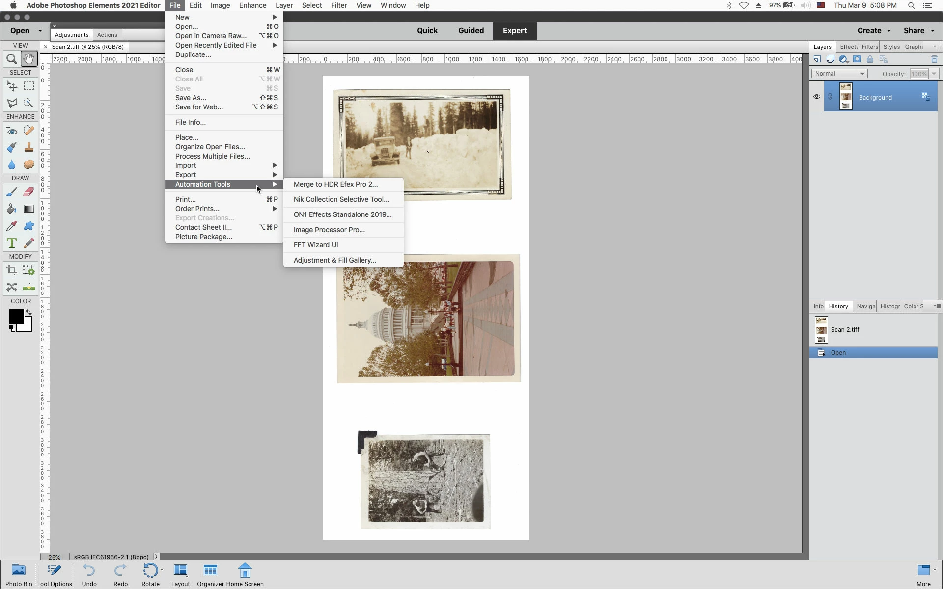Select the Scan 2.tiff history snapshot thumbnail
943x589 pixels.
(821, 330)
